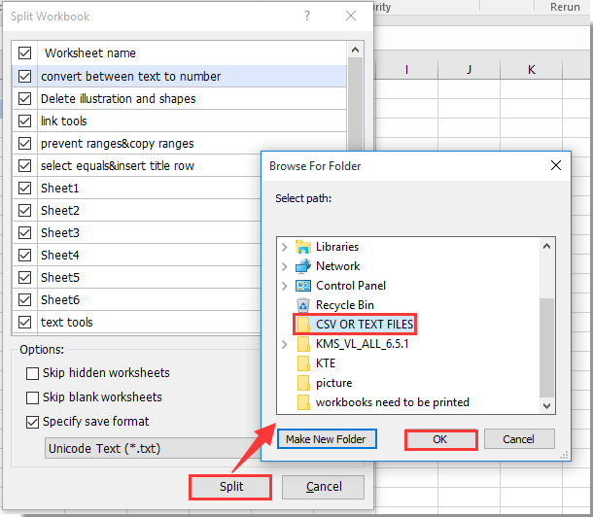This screenshot has height=517, width=593.
Task: Select workbooks need to be printed folder label
Action: (x=393, y=402)
